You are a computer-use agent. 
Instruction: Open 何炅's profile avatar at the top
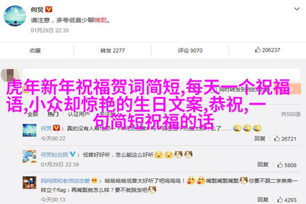[15, 16]
